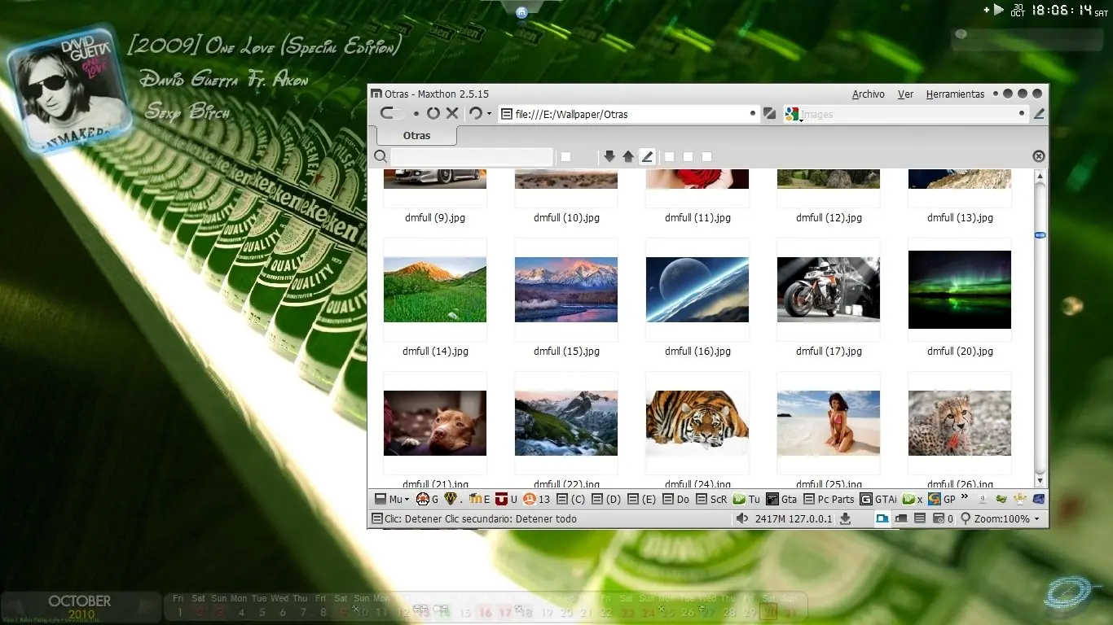The height and width of the screenshot is (625, 1113).
Task: Open the Pc Parts bookmark
Action: click(829, 499)
